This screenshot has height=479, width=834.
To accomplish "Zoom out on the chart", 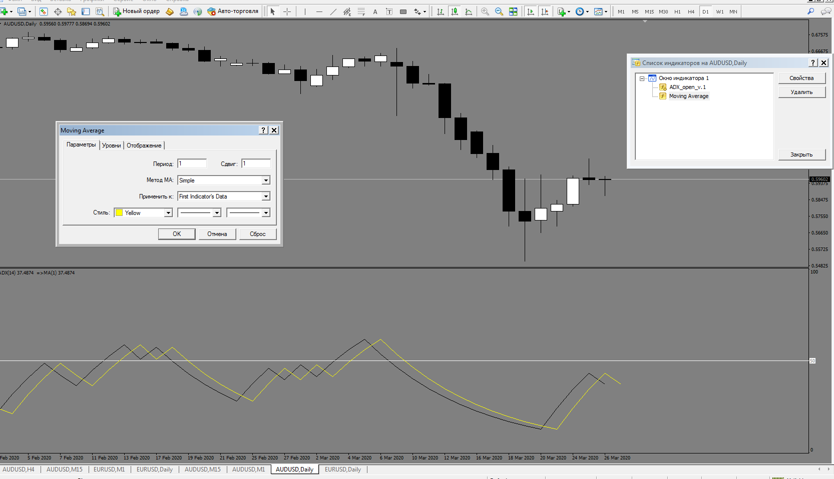I will (x=499, y=11).
